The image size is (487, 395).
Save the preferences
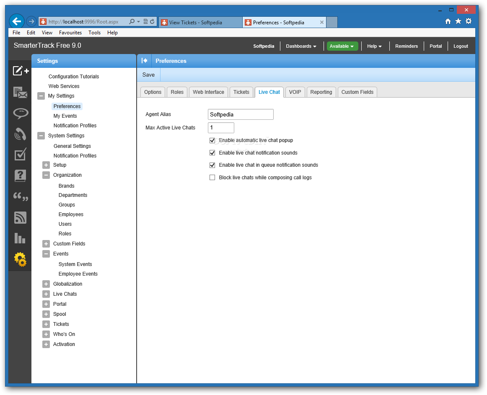(148, 75)
